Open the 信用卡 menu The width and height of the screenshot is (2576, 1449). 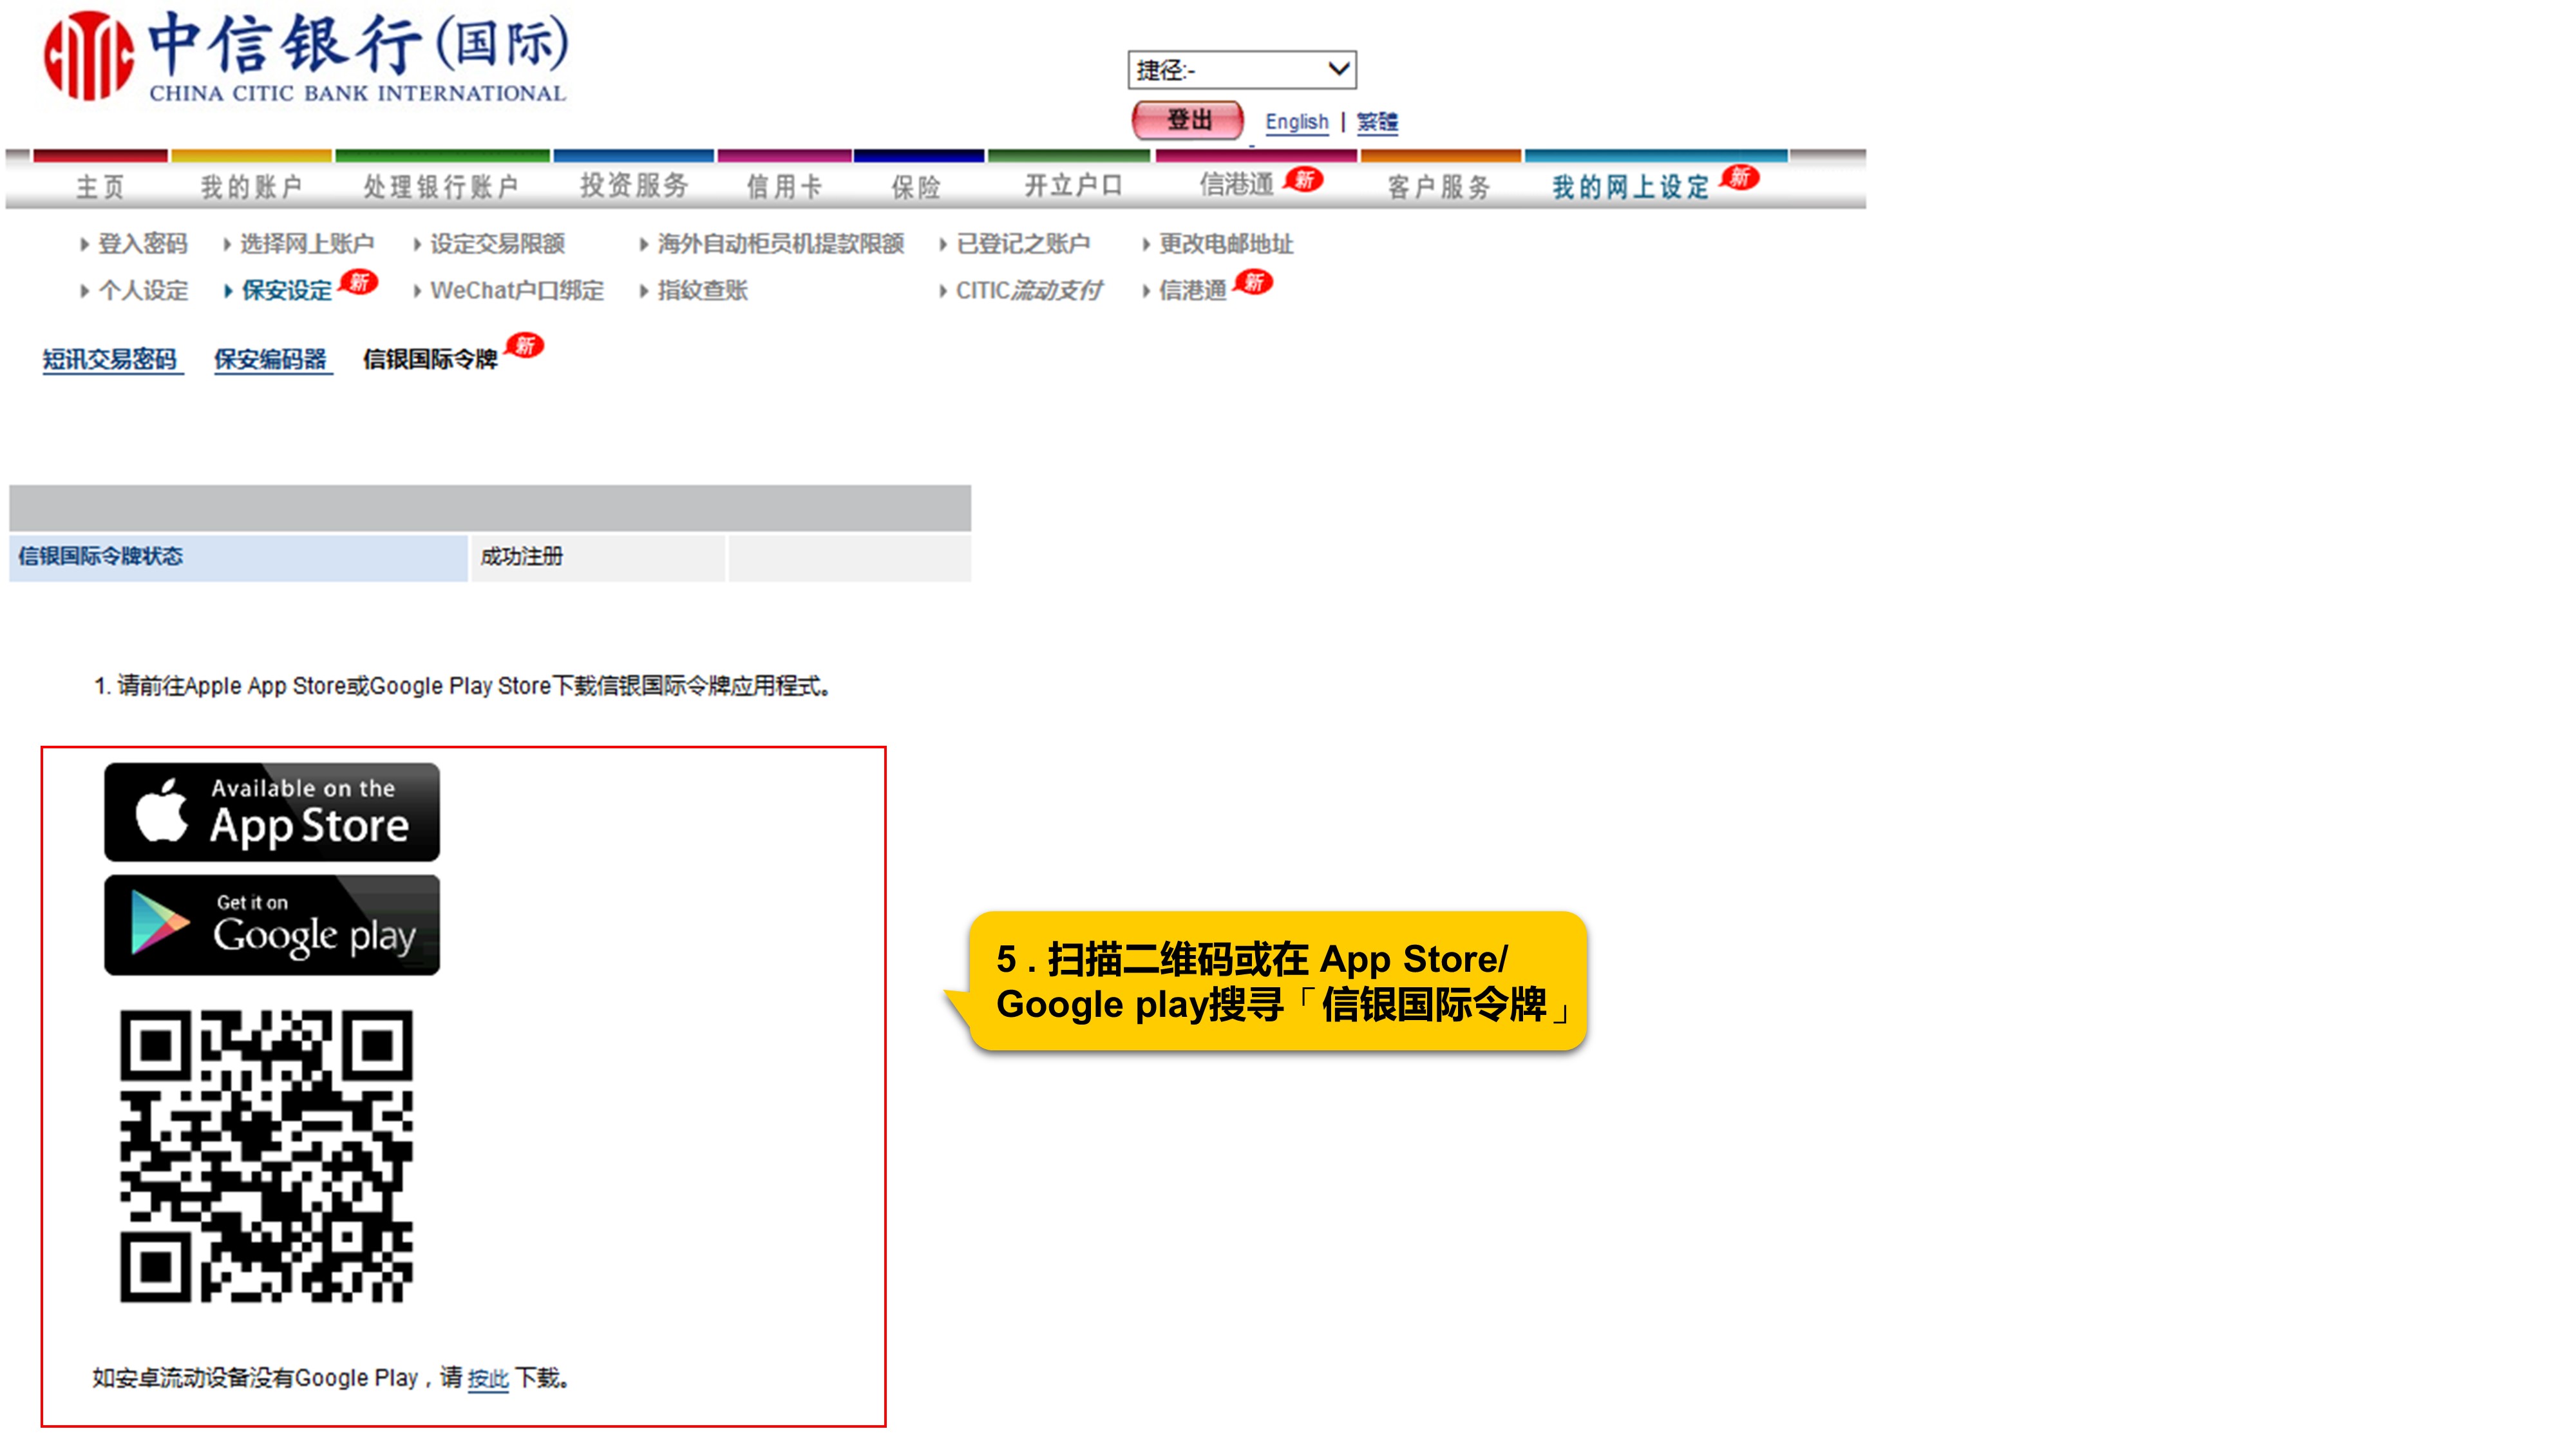(784, 187)
